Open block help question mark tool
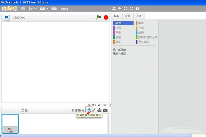This screenshot has width=206, height=137. [137, 9]
